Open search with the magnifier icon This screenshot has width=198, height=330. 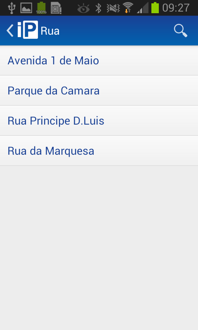click(181, 31)
